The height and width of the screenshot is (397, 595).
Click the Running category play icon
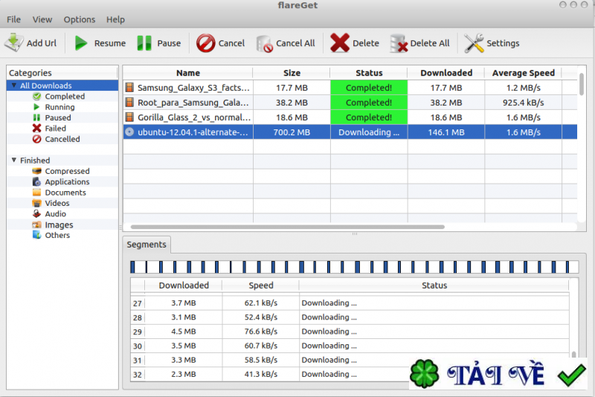coord(36,107)
